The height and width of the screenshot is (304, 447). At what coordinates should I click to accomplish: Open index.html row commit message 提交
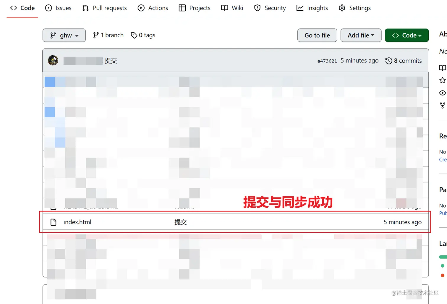coord(181,222)
